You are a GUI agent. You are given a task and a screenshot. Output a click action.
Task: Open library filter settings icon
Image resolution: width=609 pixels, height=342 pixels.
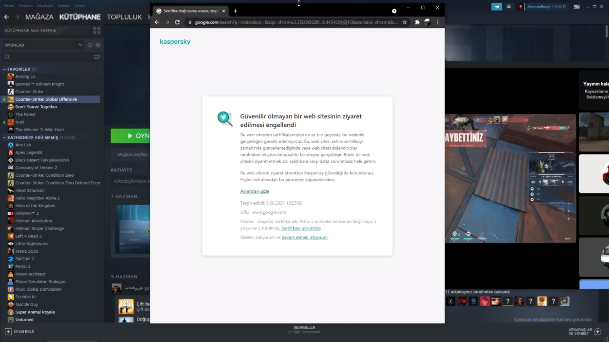pos(97,57)
